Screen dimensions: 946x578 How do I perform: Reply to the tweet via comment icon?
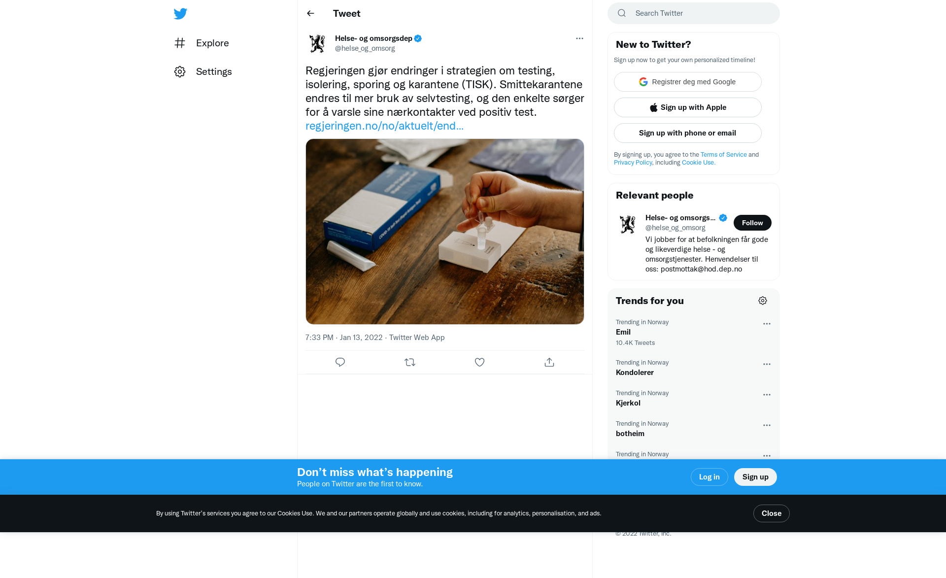(x=340, y=362)
